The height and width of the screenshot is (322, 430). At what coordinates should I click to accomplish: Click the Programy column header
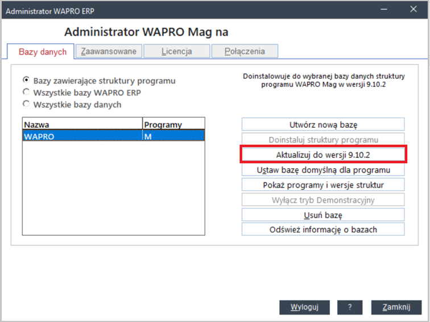173,125
